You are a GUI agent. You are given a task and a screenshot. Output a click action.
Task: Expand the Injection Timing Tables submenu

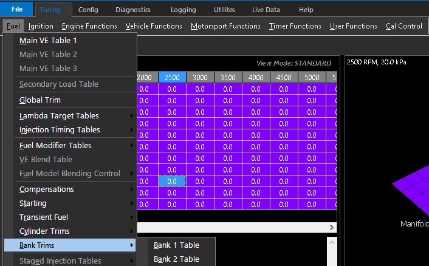click(60, 130)
